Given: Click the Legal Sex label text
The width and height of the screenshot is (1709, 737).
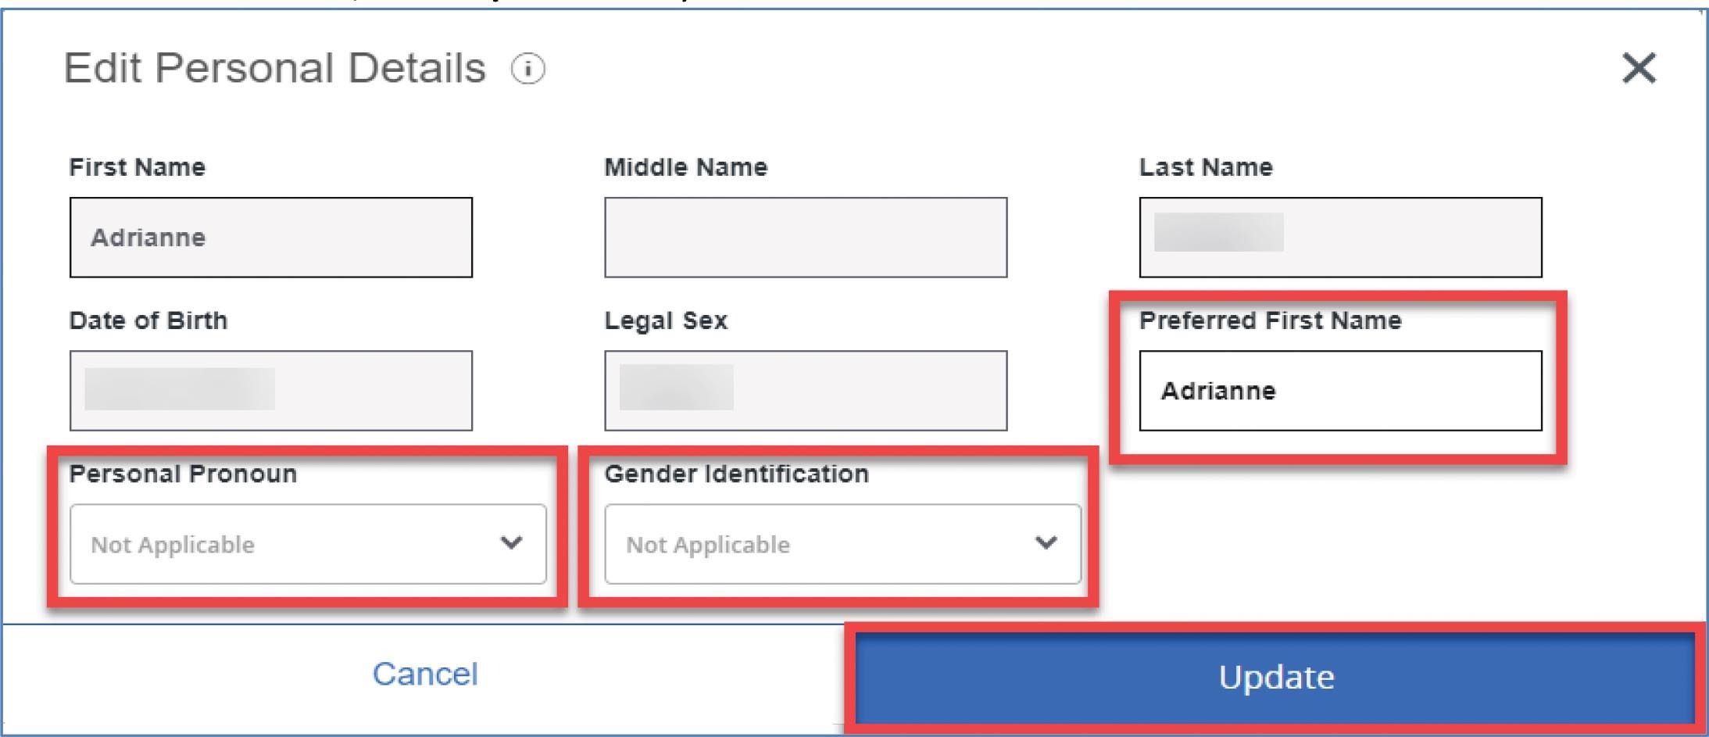Looking at the screenshot, I should pyautogui.click(x=666, y=320).
